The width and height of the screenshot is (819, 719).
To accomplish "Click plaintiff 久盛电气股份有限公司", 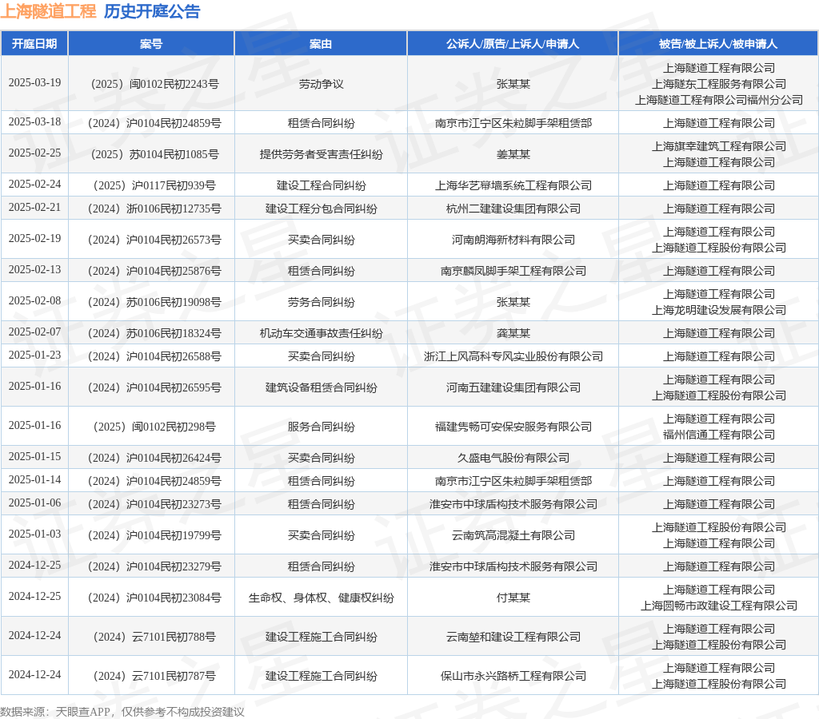I will (x=513, y=458).
